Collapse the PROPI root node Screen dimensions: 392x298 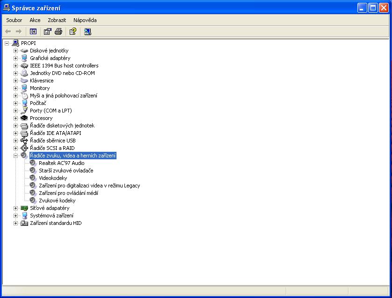point(7,43)
